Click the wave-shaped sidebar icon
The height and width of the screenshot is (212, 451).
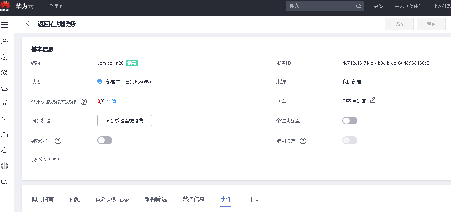(x=4, y=73)
